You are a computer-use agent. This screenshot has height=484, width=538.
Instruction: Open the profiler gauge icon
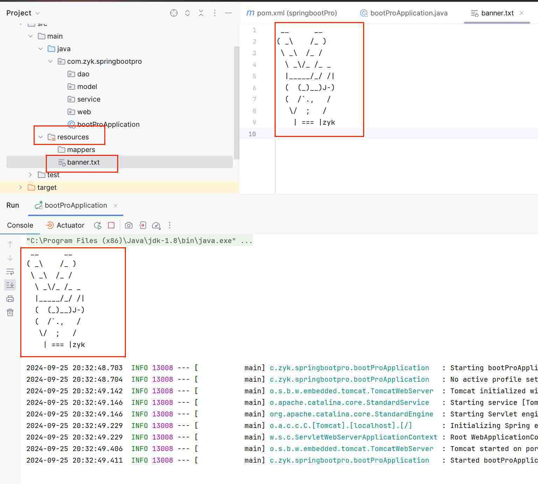click(156, 225)
